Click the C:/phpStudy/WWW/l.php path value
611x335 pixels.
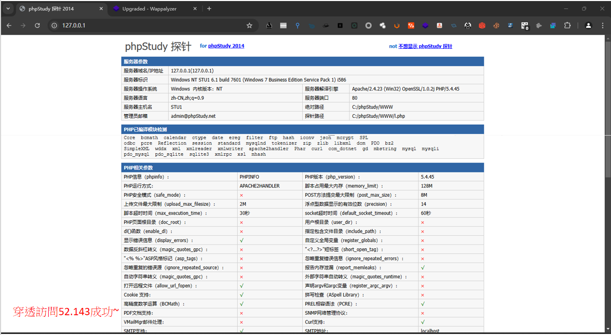point(378,116)
